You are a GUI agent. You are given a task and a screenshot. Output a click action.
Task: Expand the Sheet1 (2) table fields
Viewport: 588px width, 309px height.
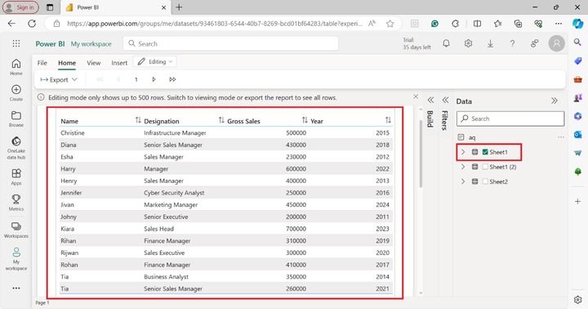click(x=463, y=167)
